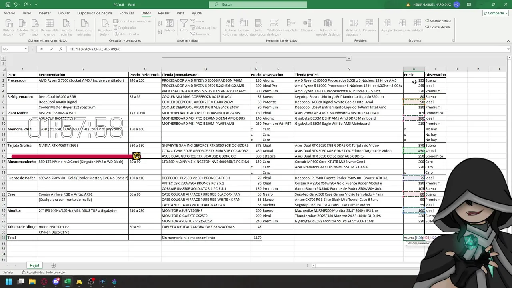Screen dimensions: 512x288
Task: Click the formula bar text
Action: (95, 49)
